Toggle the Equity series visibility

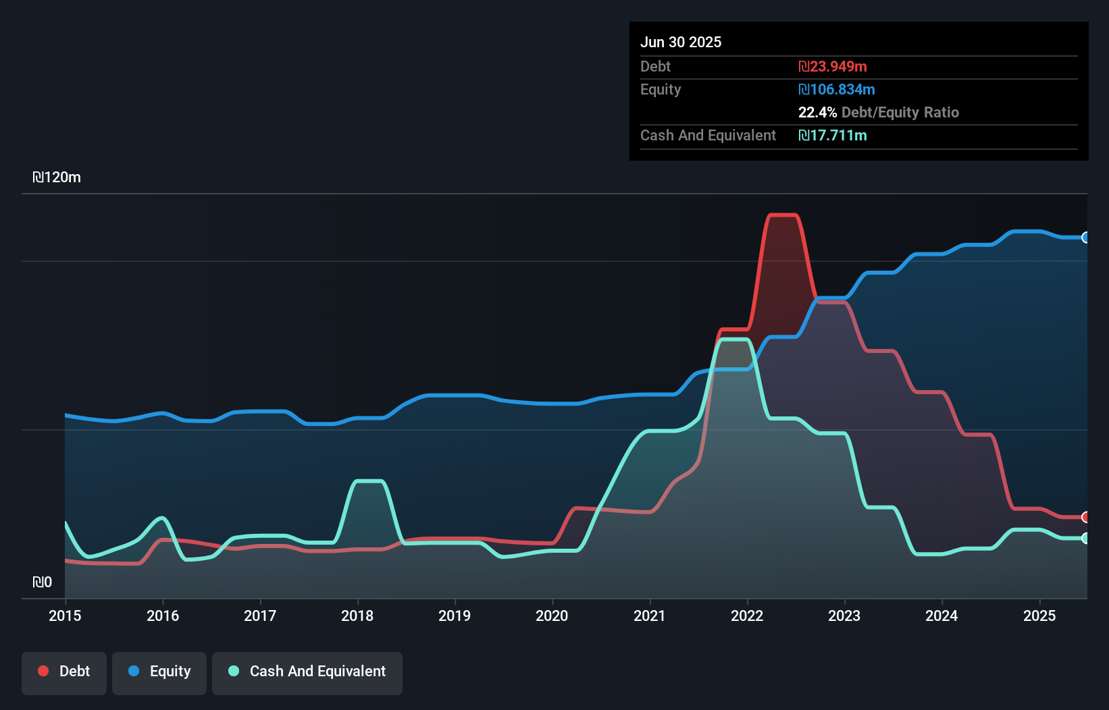(x=159, y=672)
